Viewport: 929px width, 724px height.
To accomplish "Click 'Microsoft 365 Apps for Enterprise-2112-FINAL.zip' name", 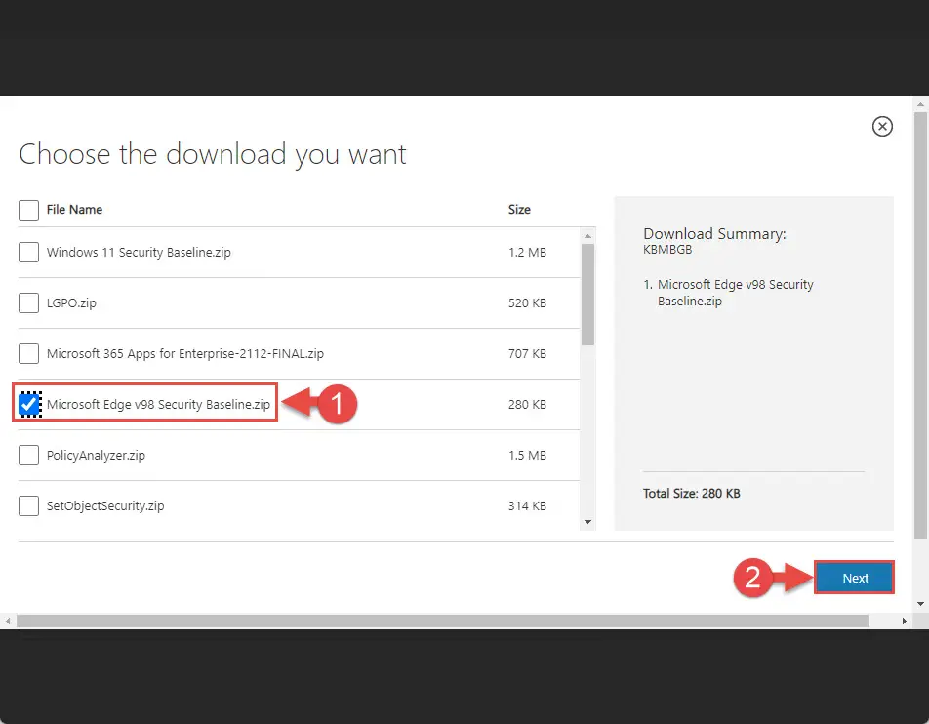I will coord(185,353).
